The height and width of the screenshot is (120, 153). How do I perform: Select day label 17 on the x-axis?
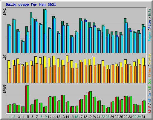point(81,117)
